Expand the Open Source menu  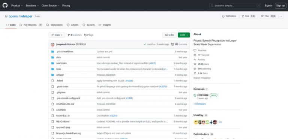click(50, 6)
